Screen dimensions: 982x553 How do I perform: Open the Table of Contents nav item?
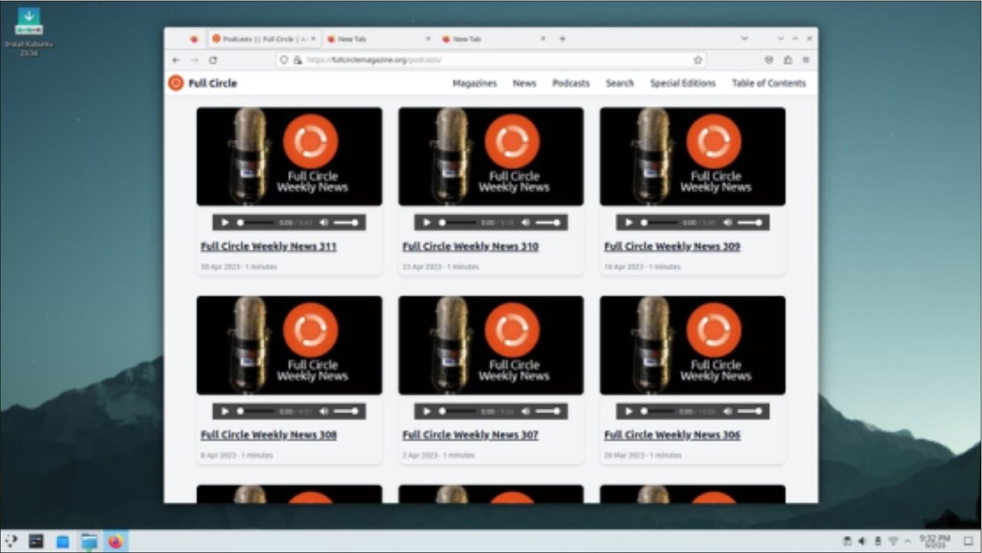tap(769, 83)
